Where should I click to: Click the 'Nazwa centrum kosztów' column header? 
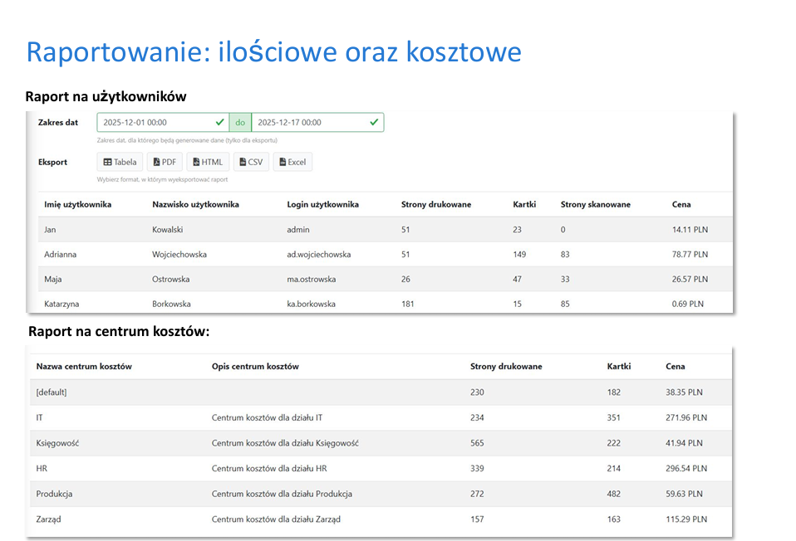point(84,367)
